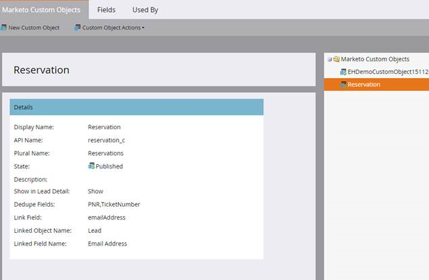Select EHDemoCustomObject in the tree
This screenshot has height=280, width=429.
pyautogui.click(x=388, y=72)
